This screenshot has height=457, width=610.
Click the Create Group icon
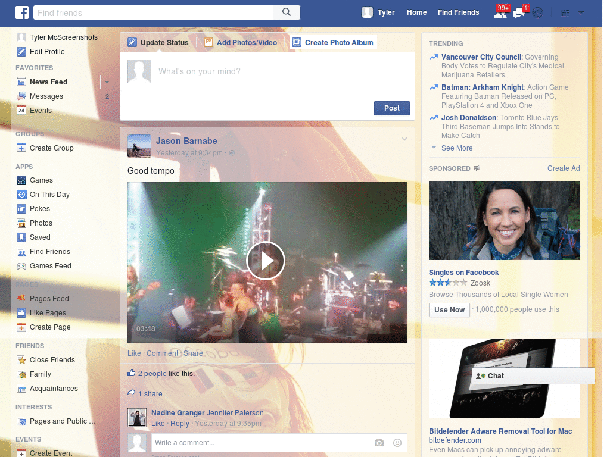click(x=21, y=148)
